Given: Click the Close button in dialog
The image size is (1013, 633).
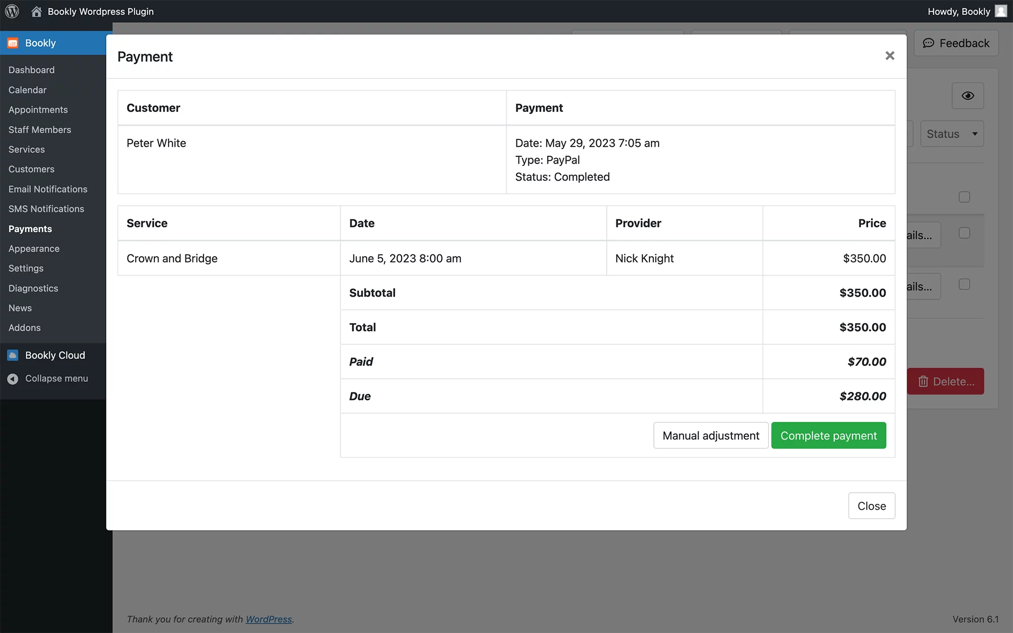Looking at the screenshot, I should 872,506.
